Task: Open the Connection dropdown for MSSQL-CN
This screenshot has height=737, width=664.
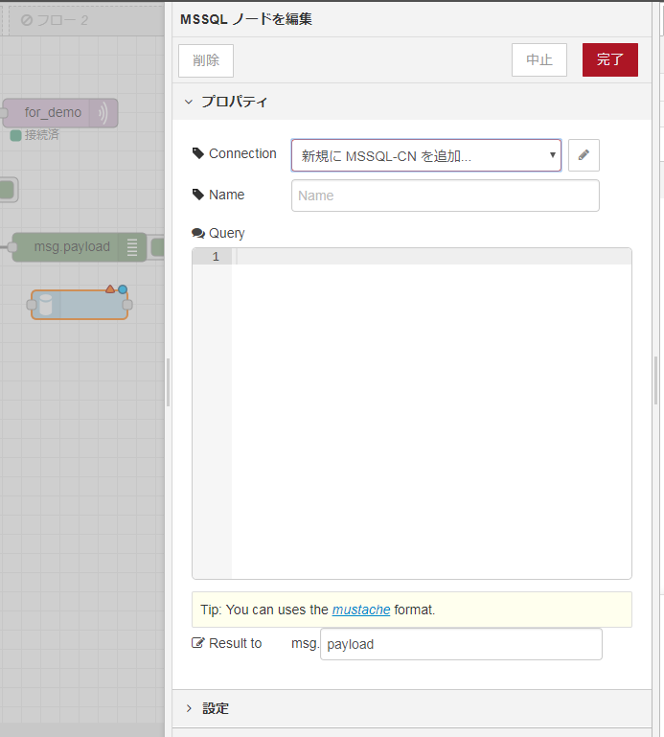Action: click(426, 155)
